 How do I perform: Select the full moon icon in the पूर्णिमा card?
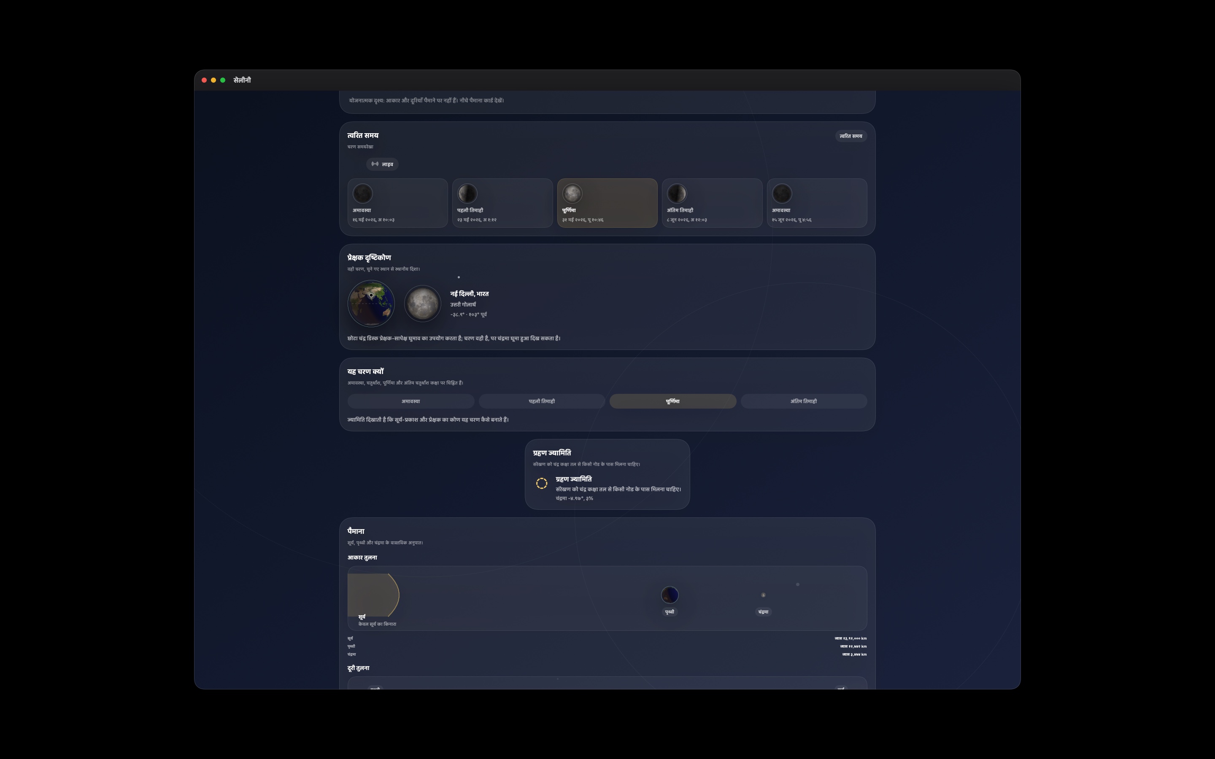(x=572, y=193)
